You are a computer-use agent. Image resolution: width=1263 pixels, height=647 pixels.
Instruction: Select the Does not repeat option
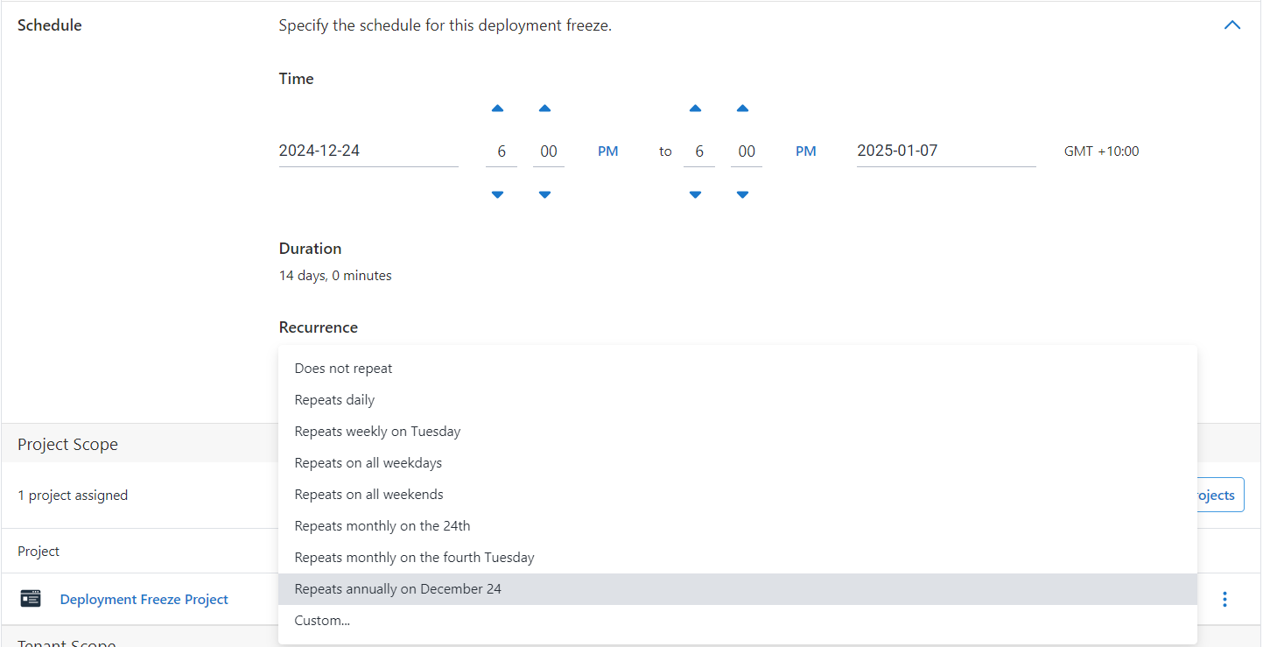(343, 368)
